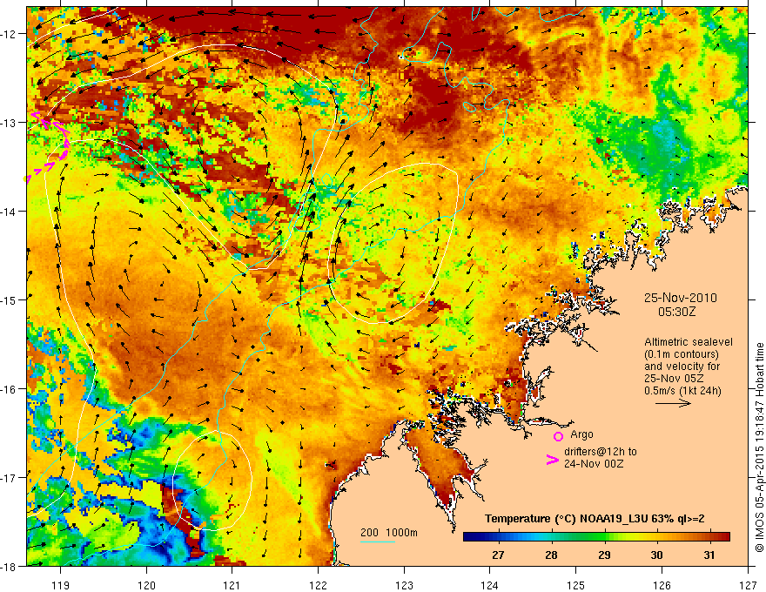Click the -16 latitude axis label
The image size is (766, 592).
point(9,389)
